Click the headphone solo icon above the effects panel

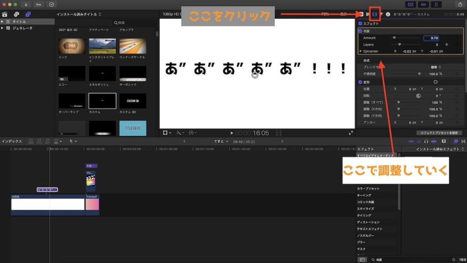tap(426, 141)
